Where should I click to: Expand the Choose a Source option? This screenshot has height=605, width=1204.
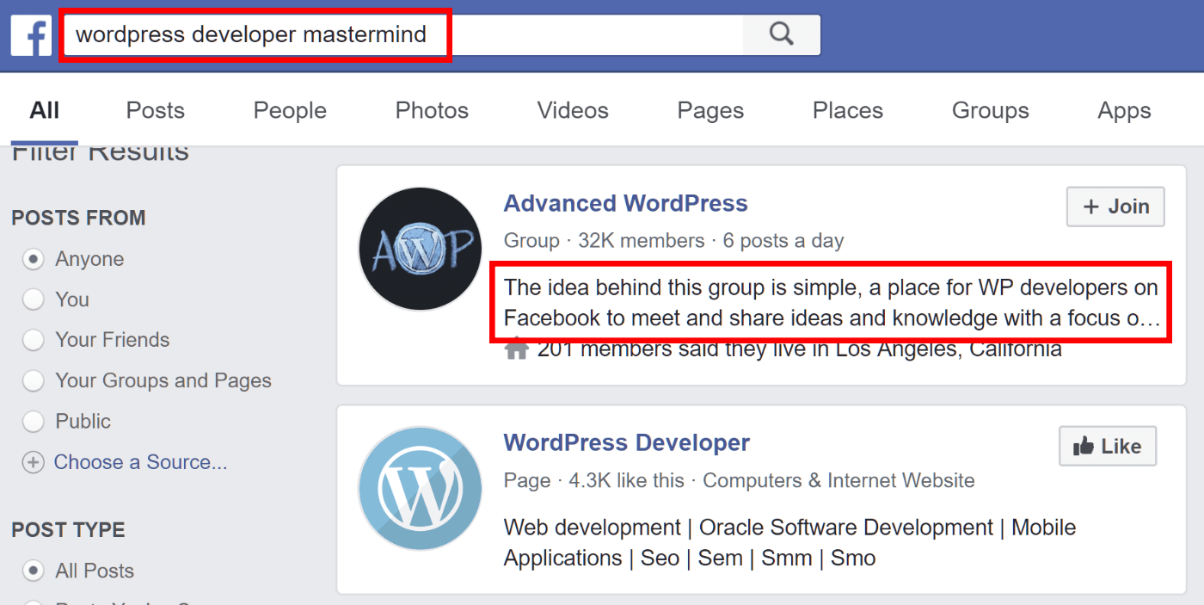pos(140,462)
